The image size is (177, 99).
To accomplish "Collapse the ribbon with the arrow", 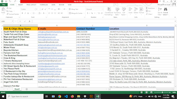I will pos(175,17).
